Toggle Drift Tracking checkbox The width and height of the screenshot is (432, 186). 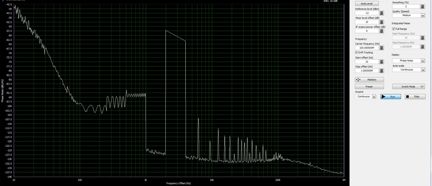(356, 52)
